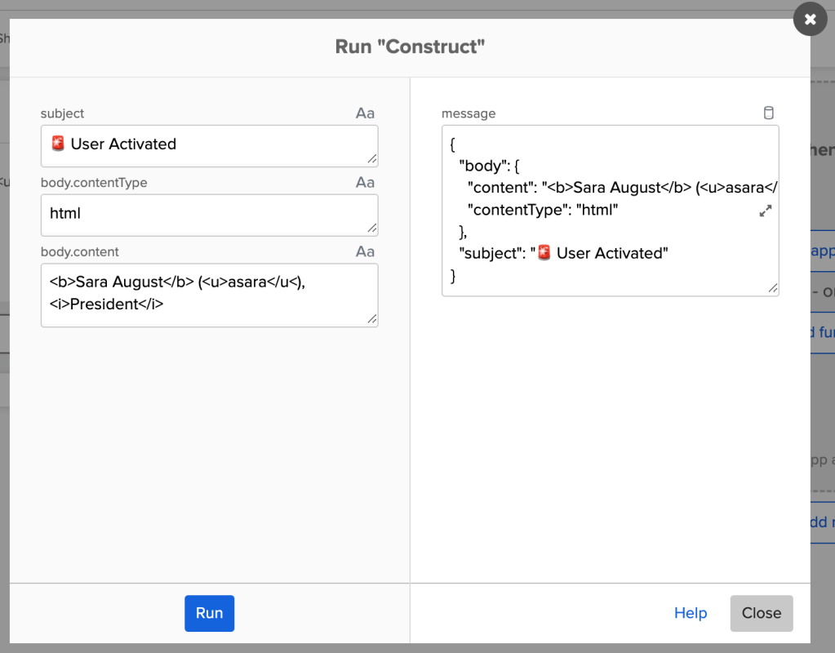
Task: Click the "contentType": "html" line in message output
Action: click(x=543, y=210)
